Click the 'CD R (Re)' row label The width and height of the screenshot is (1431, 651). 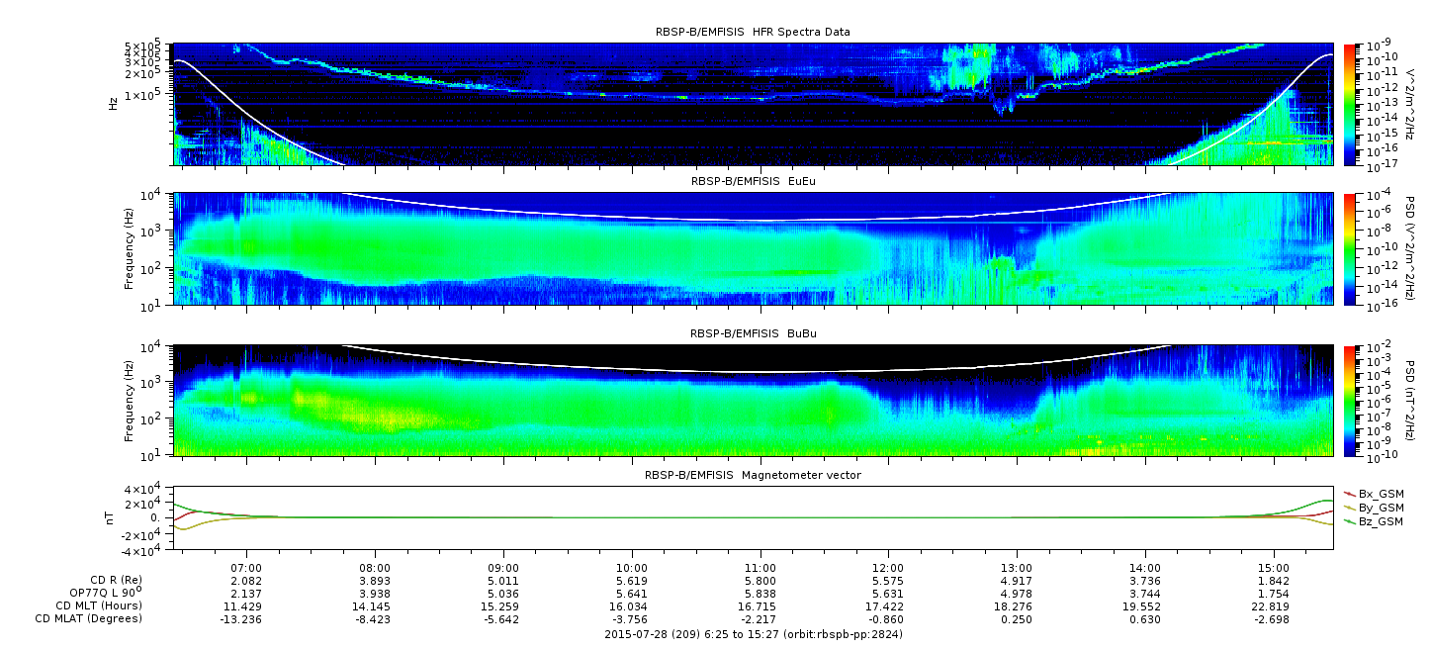112,579
